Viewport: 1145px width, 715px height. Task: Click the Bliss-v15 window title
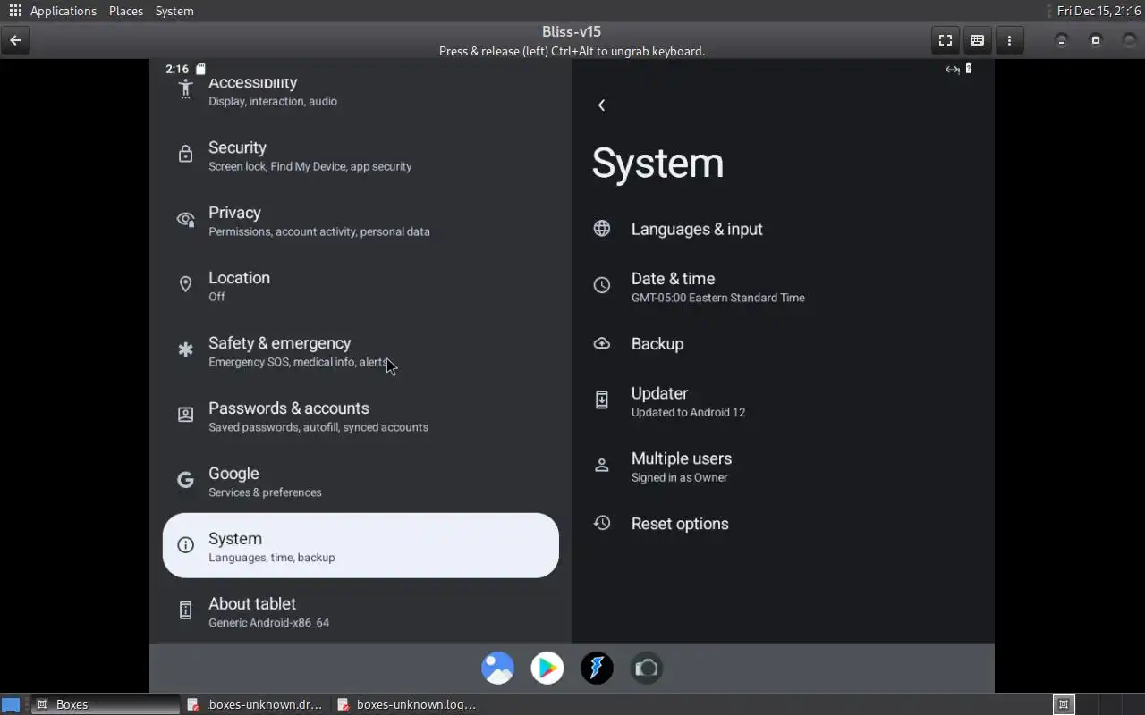coord(572,31)
